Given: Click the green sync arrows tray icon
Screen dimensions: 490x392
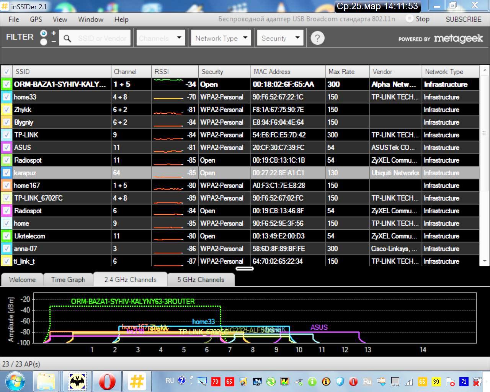Looking at the screenshot, I should [271, 381].
